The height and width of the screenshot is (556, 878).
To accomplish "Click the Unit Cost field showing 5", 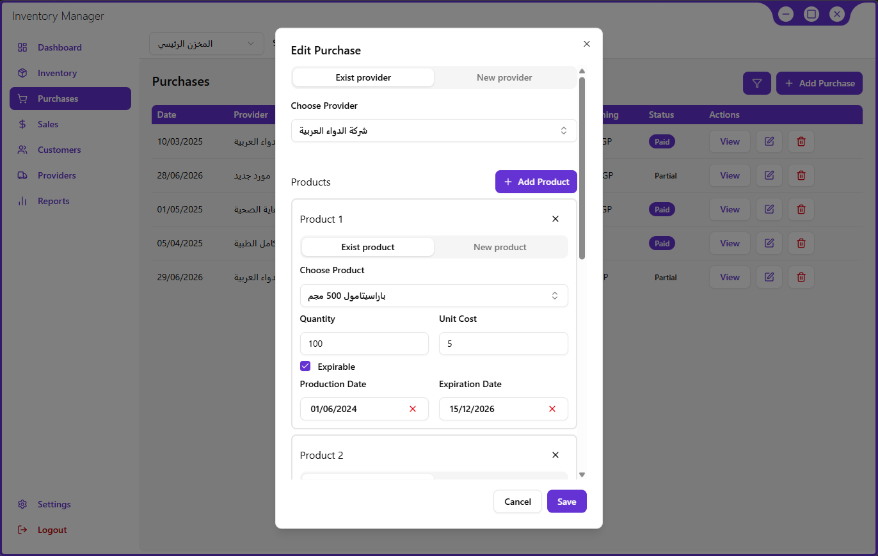I will tap(504, 344).
